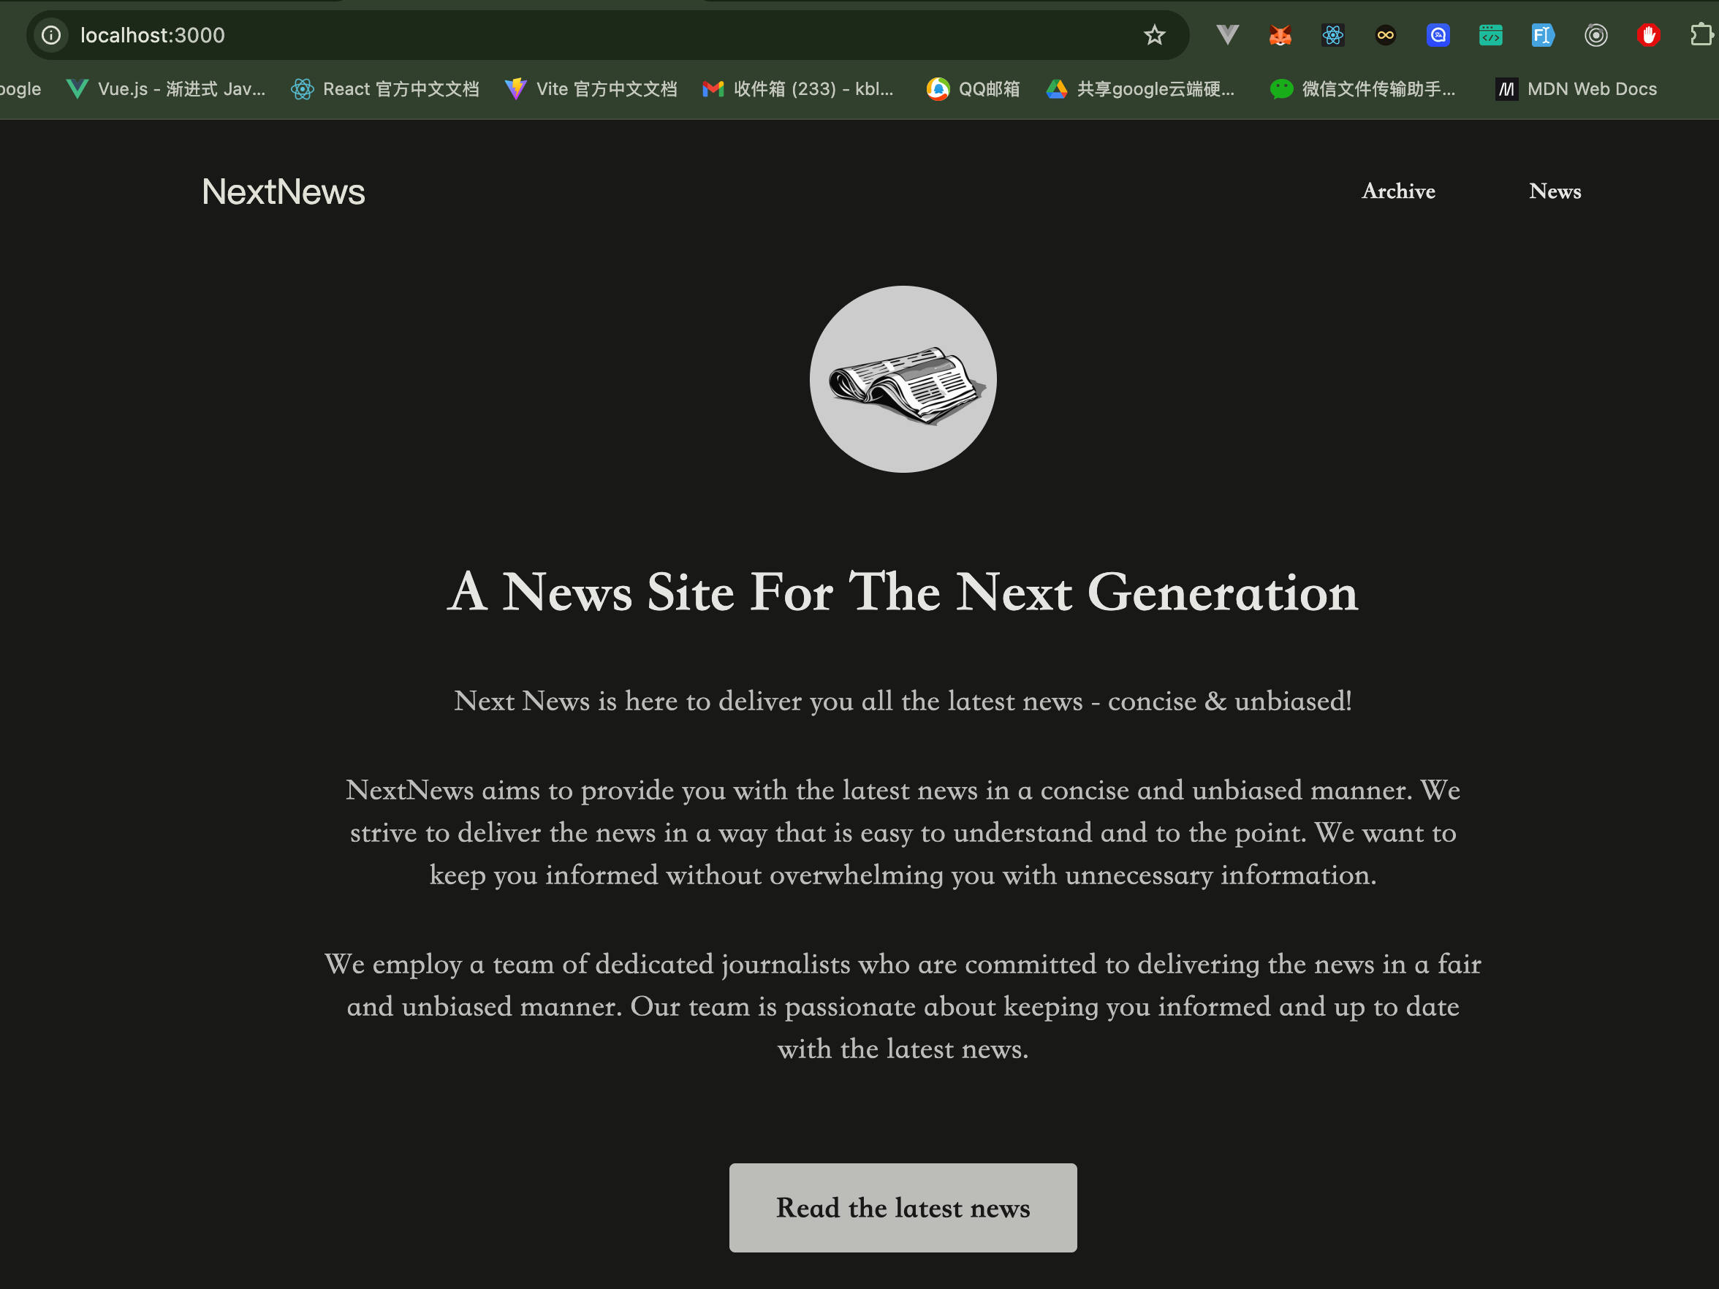This screenshot has width=1719, height=1289.
Task: Open the blue FI font extension
Action: [x=1542, y=35]
